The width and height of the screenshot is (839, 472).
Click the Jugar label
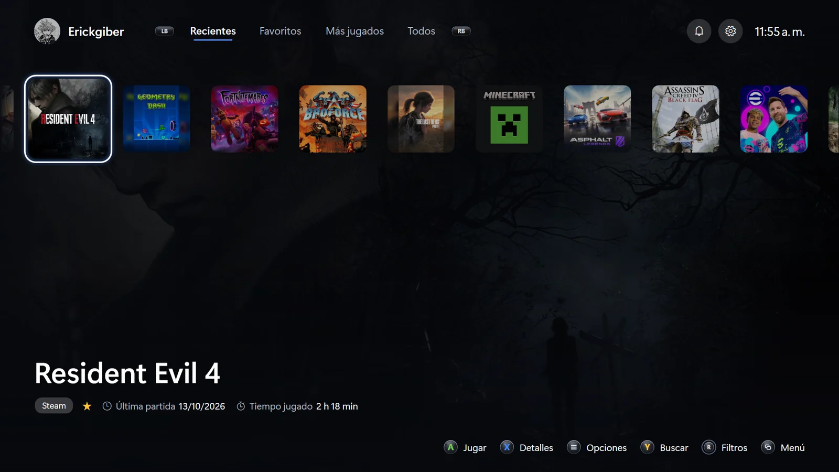(x=475, y=448)
